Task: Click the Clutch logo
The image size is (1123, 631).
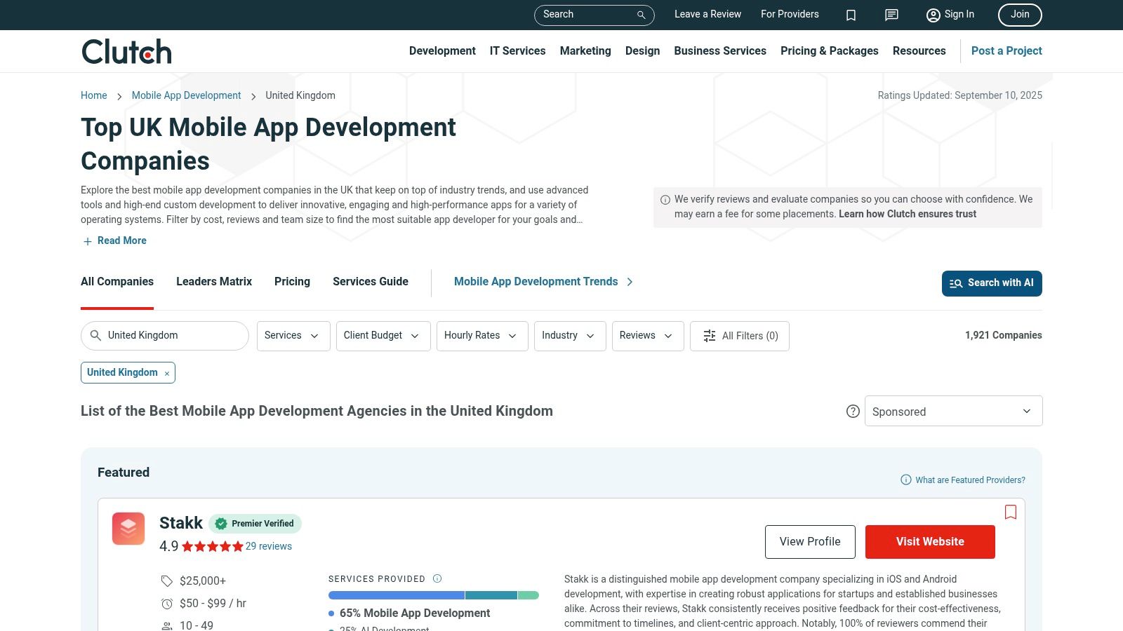Action: click(126, 51)
